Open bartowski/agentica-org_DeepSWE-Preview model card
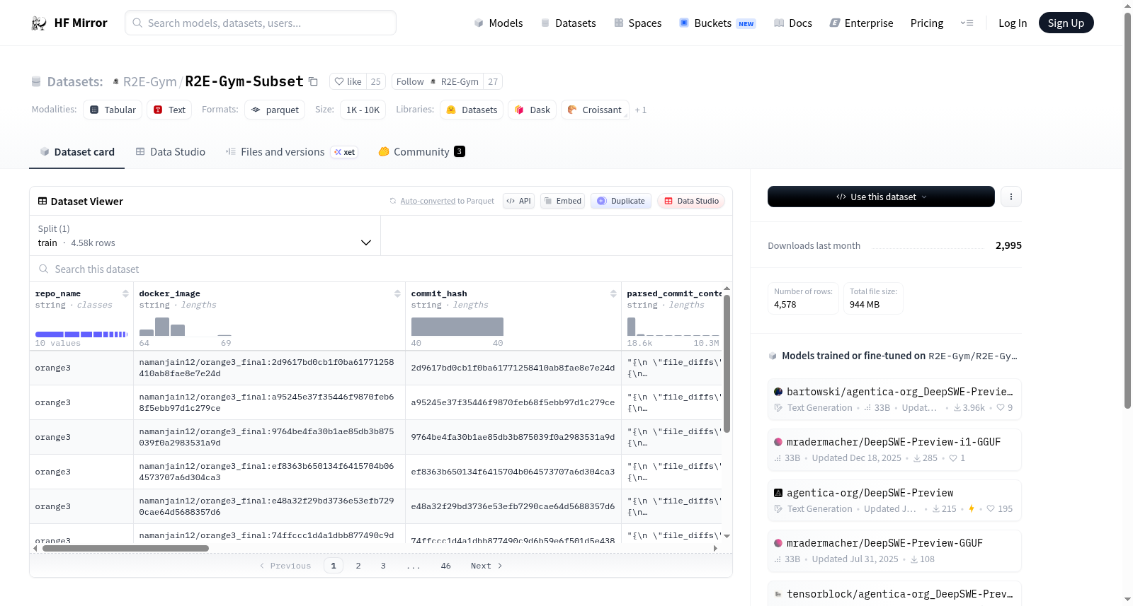The image size is (1133, 606). coord(894,399)
